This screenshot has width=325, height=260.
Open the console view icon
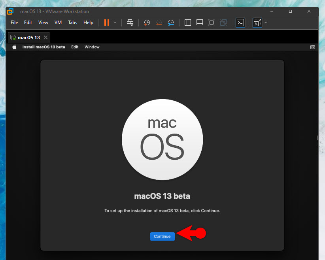(240, 23)
